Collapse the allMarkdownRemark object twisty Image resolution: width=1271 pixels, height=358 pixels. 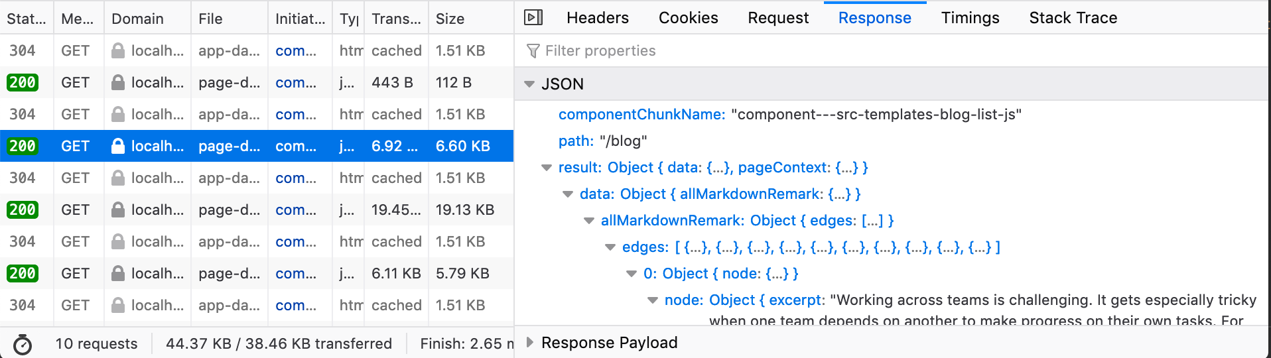(x=589, y=221)
